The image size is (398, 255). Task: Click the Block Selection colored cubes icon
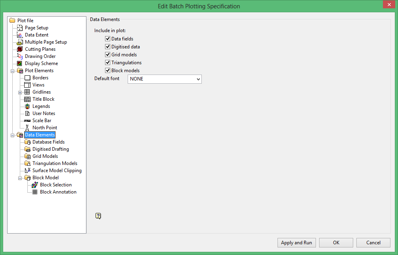coord(35,185)
